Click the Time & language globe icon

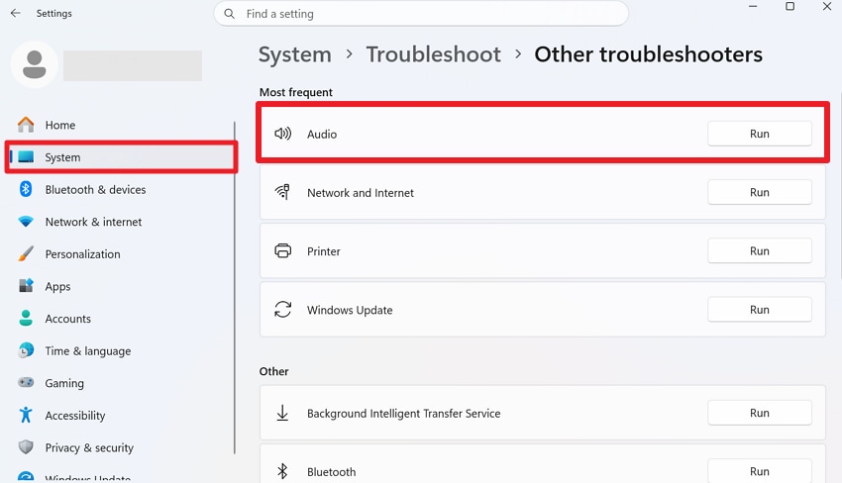point(25,350)
